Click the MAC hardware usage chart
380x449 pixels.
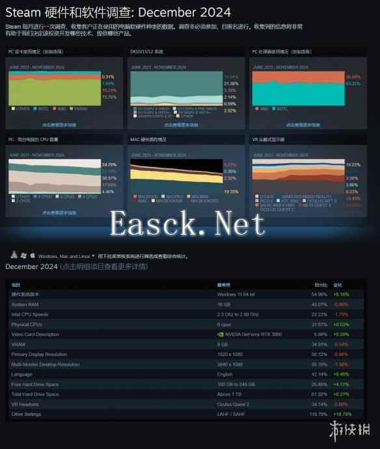(176, 176)
